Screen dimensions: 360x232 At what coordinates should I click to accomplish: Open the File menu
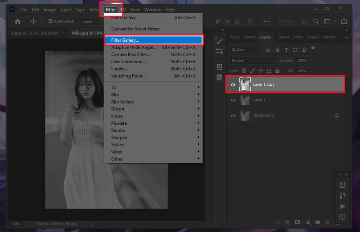[x=23, y=9]
